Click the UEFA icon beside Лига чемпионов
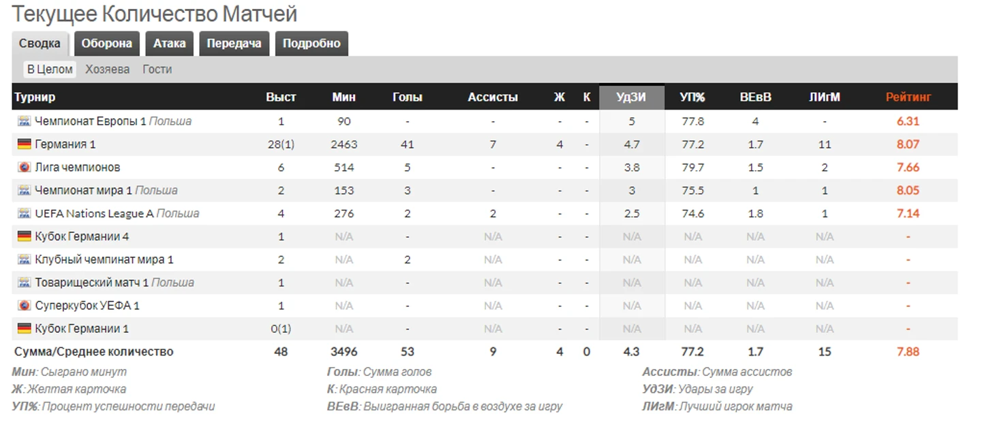 click(x=25, y=167)
